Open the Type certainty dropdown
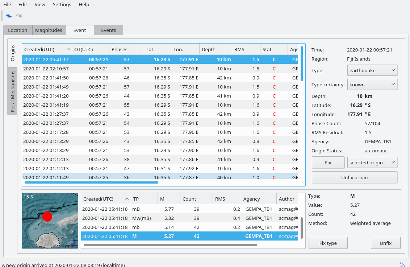The image size is (410, 267). (372, 85)
